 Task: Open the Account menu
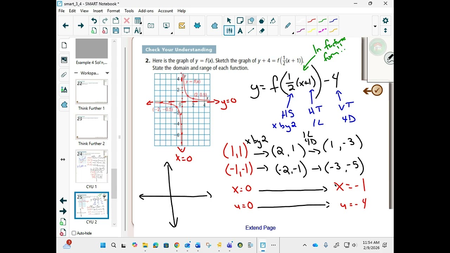pos(165,11)
